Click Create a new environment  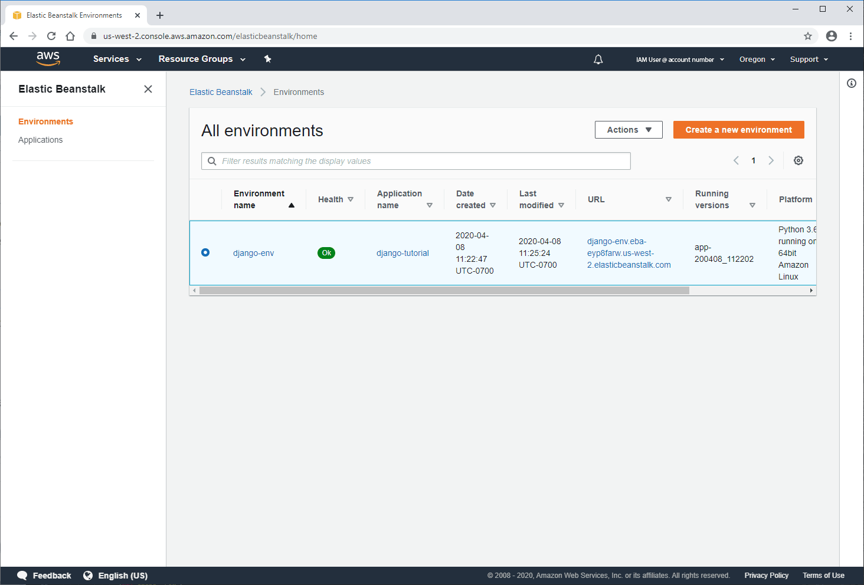click(738, 129)
